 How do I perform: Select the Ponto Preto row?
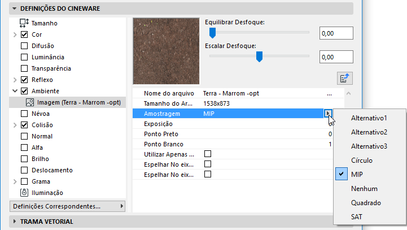233,134
